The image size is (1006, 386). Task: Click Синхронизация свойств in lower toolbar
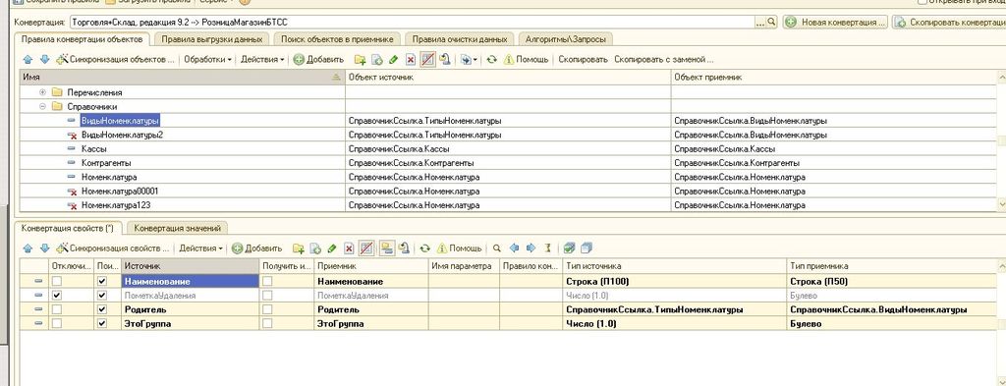tap(113, 248)
